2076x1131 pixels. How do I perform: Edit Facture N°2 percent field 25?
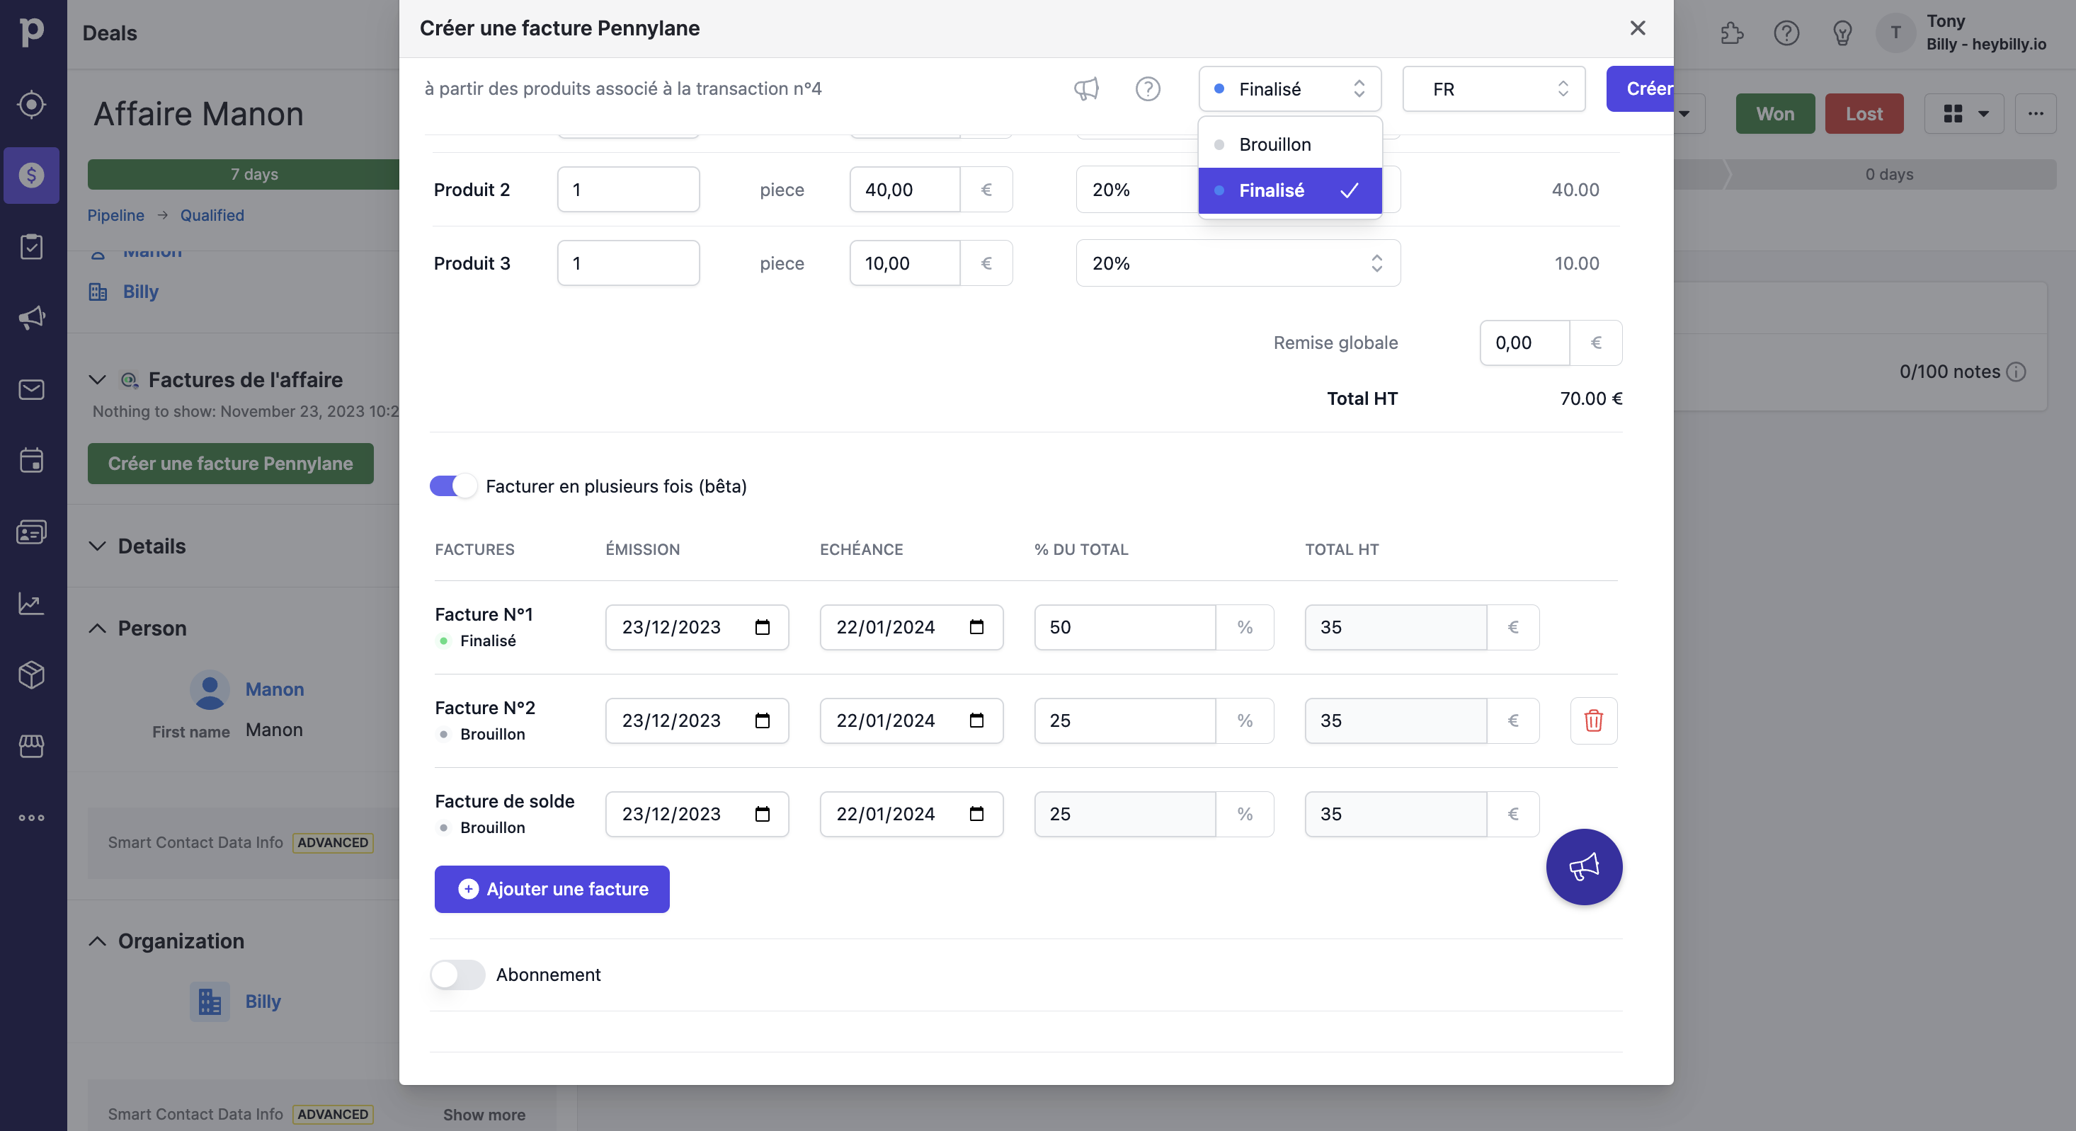tap(1125, 720)
